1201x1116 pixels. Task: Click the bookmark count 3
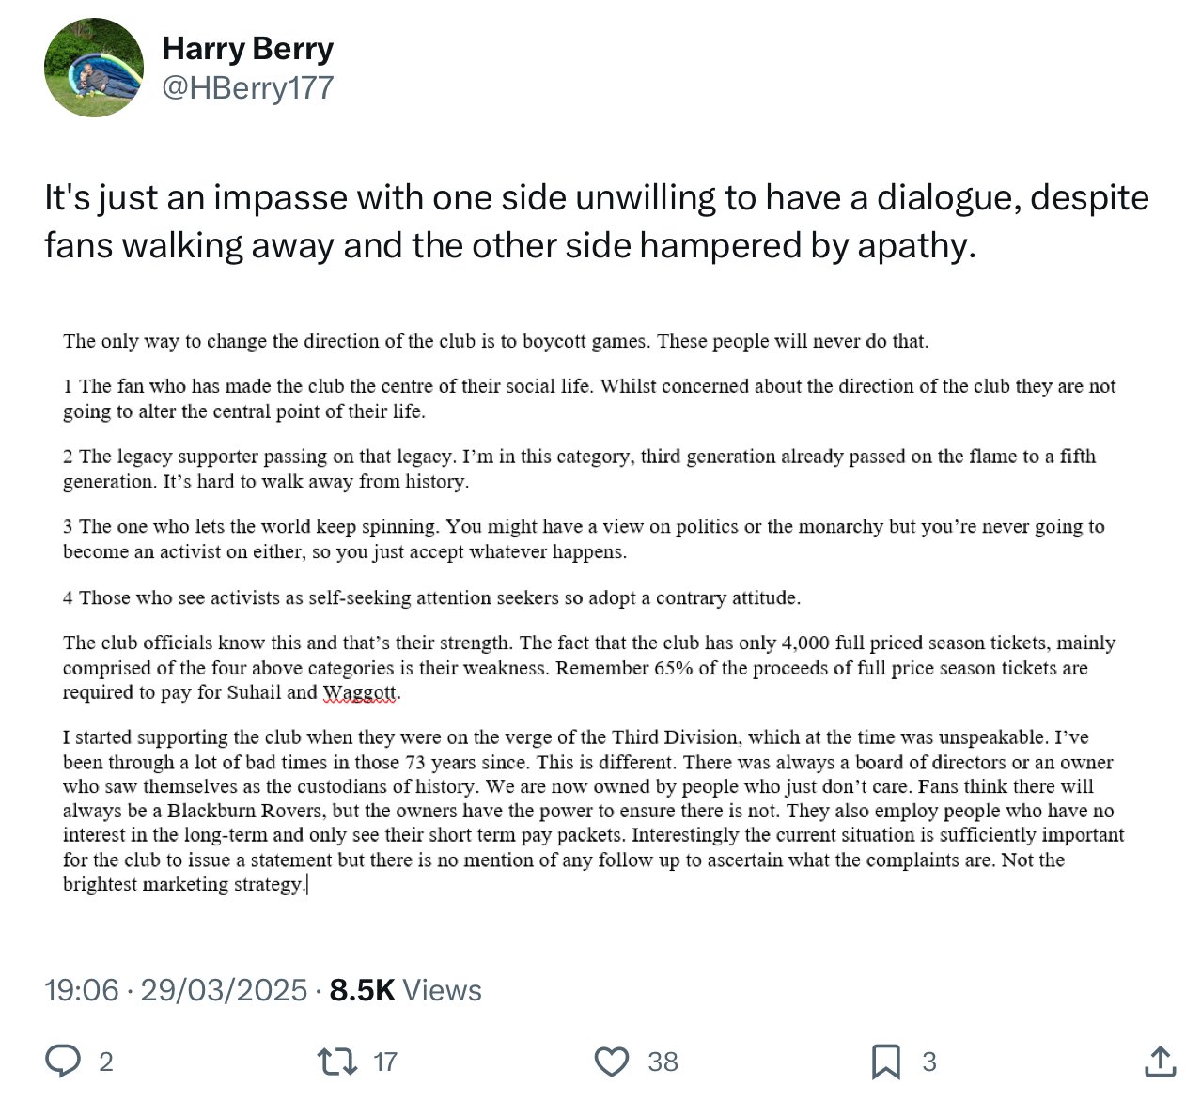(x=929, y=1062)
